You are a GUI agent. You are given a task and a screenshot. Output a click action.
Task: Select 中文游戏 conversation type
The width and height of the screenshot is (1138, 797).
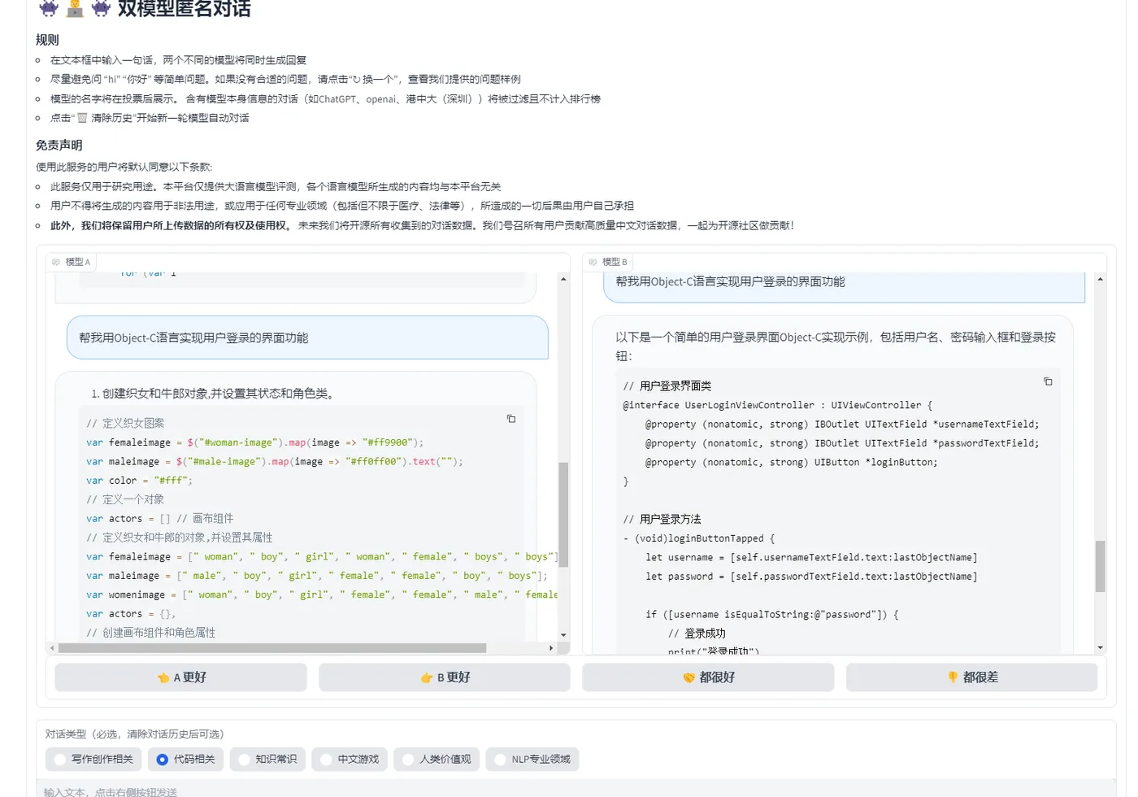pos(350,760)
